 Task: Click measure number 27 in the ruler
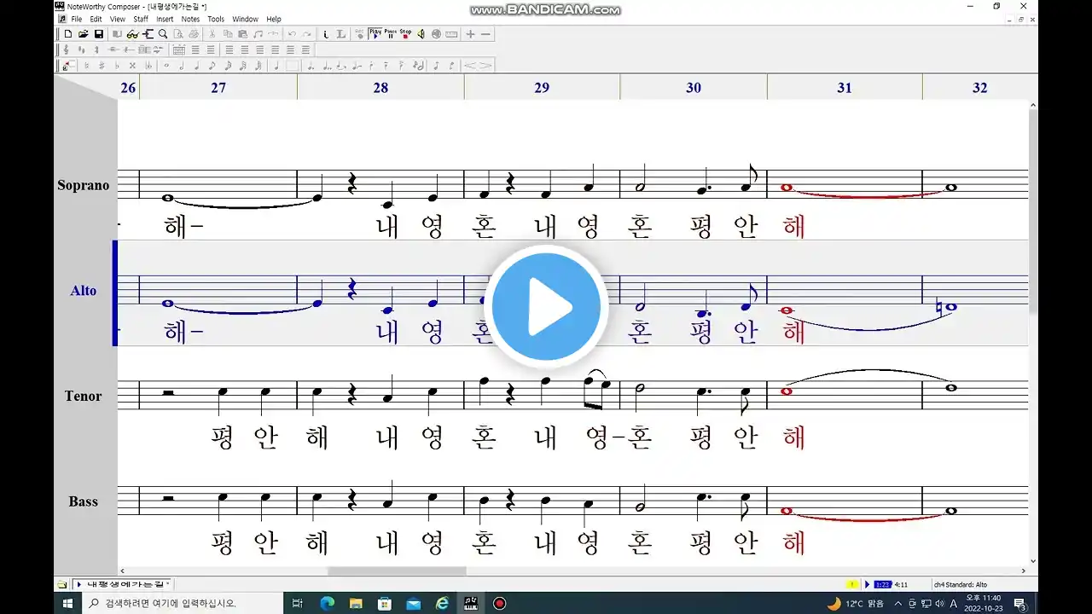coord(218,87)
